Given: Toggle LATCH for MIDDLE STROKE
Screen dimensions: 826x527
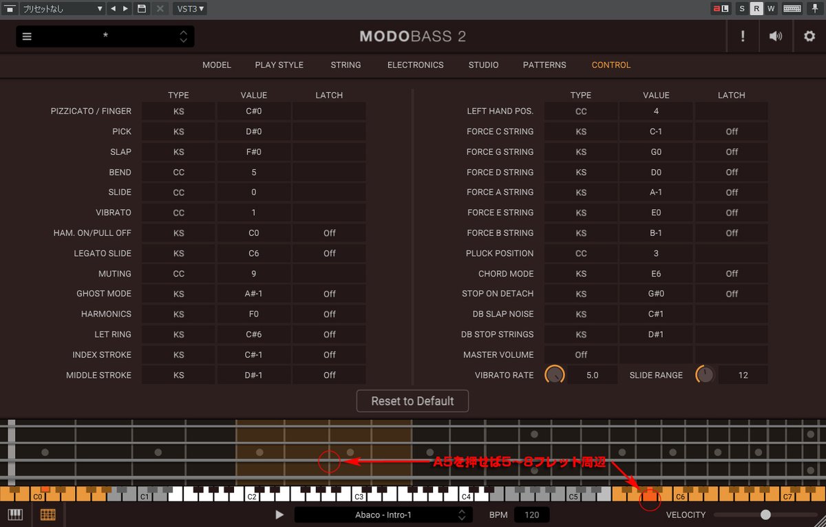Looking at the screenshot, I should 329,375.
